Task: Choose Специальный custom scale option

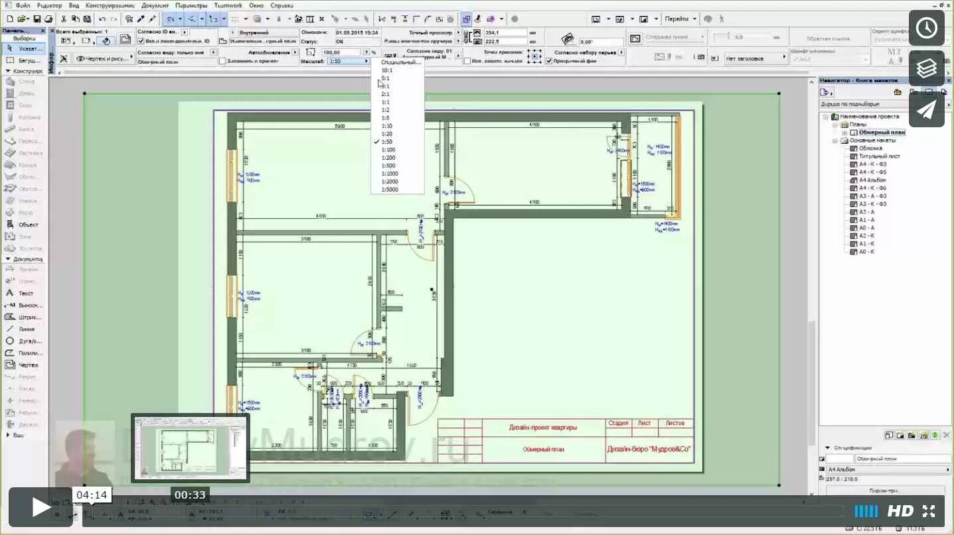Action: pyautogui.click(x=400, y=62)
